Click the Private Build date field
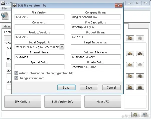Screen dimensions: 151x119 (x=96, y=67)
